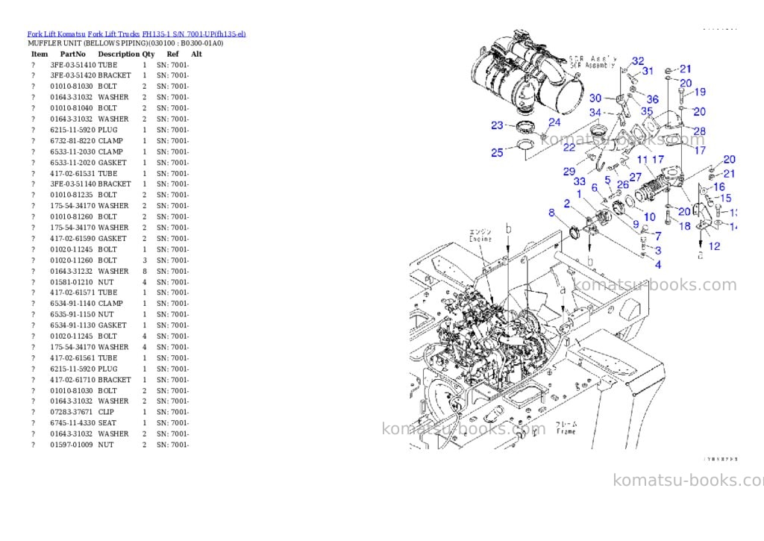Viewport: 764px width, 541px height.
Task: Click callout number 27 in diagram
Action: point(636,177)
